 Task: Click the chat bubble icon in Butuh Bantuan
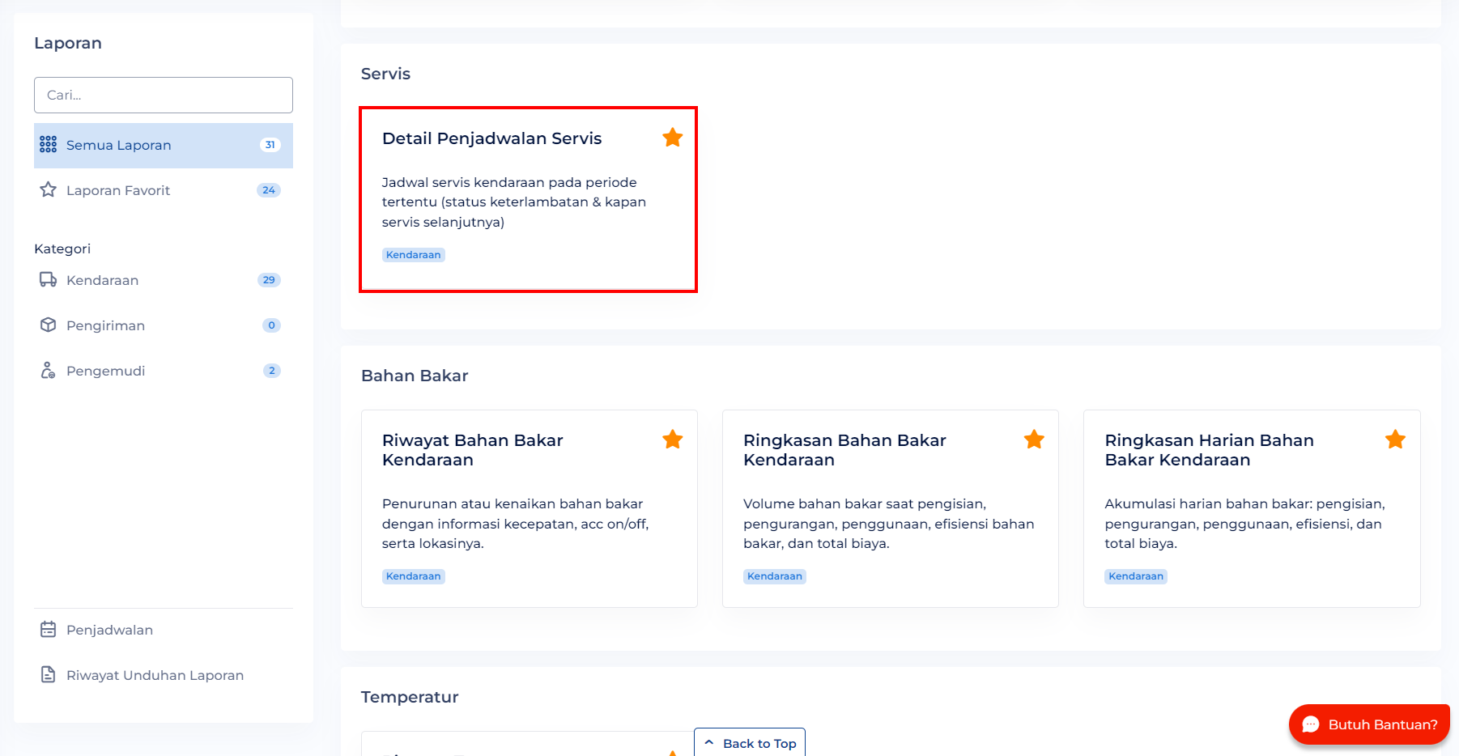click(1311, 724)
